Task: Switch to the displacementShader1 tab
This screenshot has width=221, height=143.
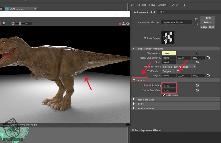Action: [144, 12]
